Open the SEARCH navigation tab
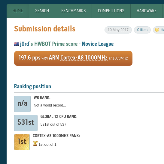The width and height of the screenshot is (164, 164). tap(42, 11)
